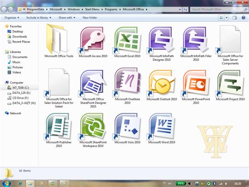Create a New folder
The height and width of the screenshot is (187, 249).
[90, 18]
